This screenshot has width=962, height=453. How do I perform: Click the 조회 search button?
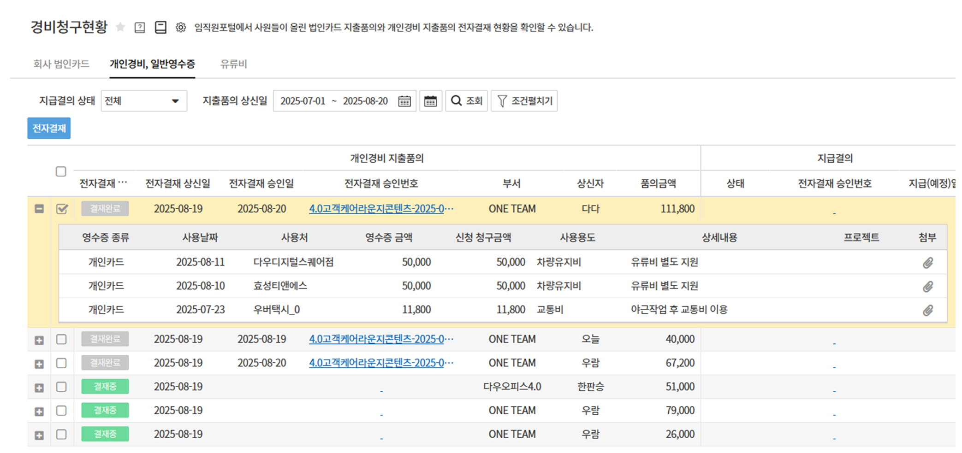coord(466,101)
